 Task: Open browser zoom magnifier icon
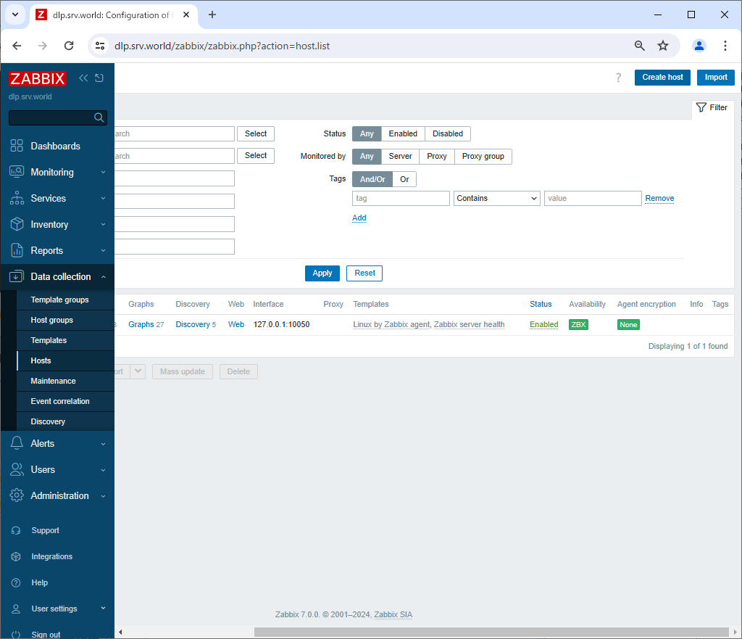tap(639, 46)
